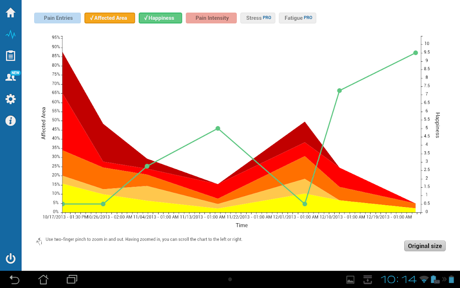Select the Stress PRO series
This screenshot has height=288, width=460.
(x=258, y=18)
